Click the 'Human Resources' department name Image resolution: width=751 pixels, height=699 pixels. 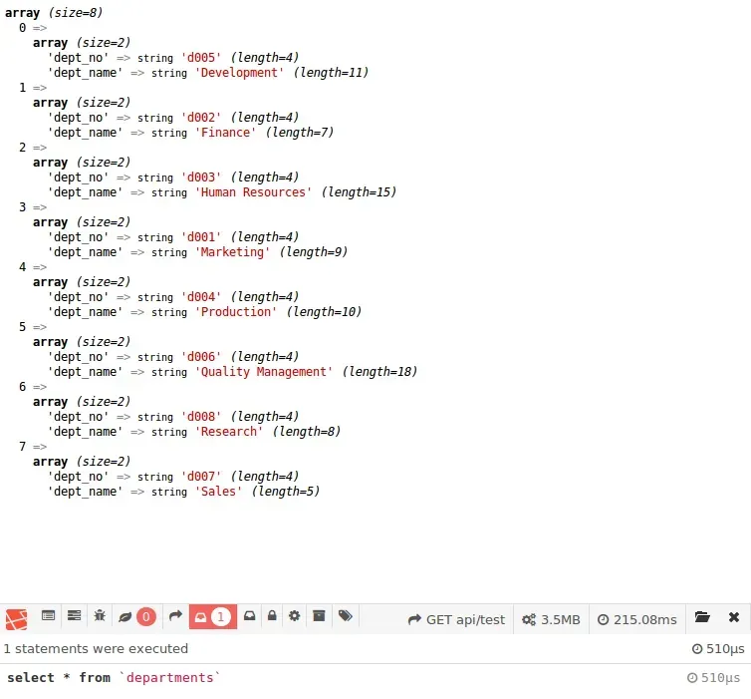point(253,192)
